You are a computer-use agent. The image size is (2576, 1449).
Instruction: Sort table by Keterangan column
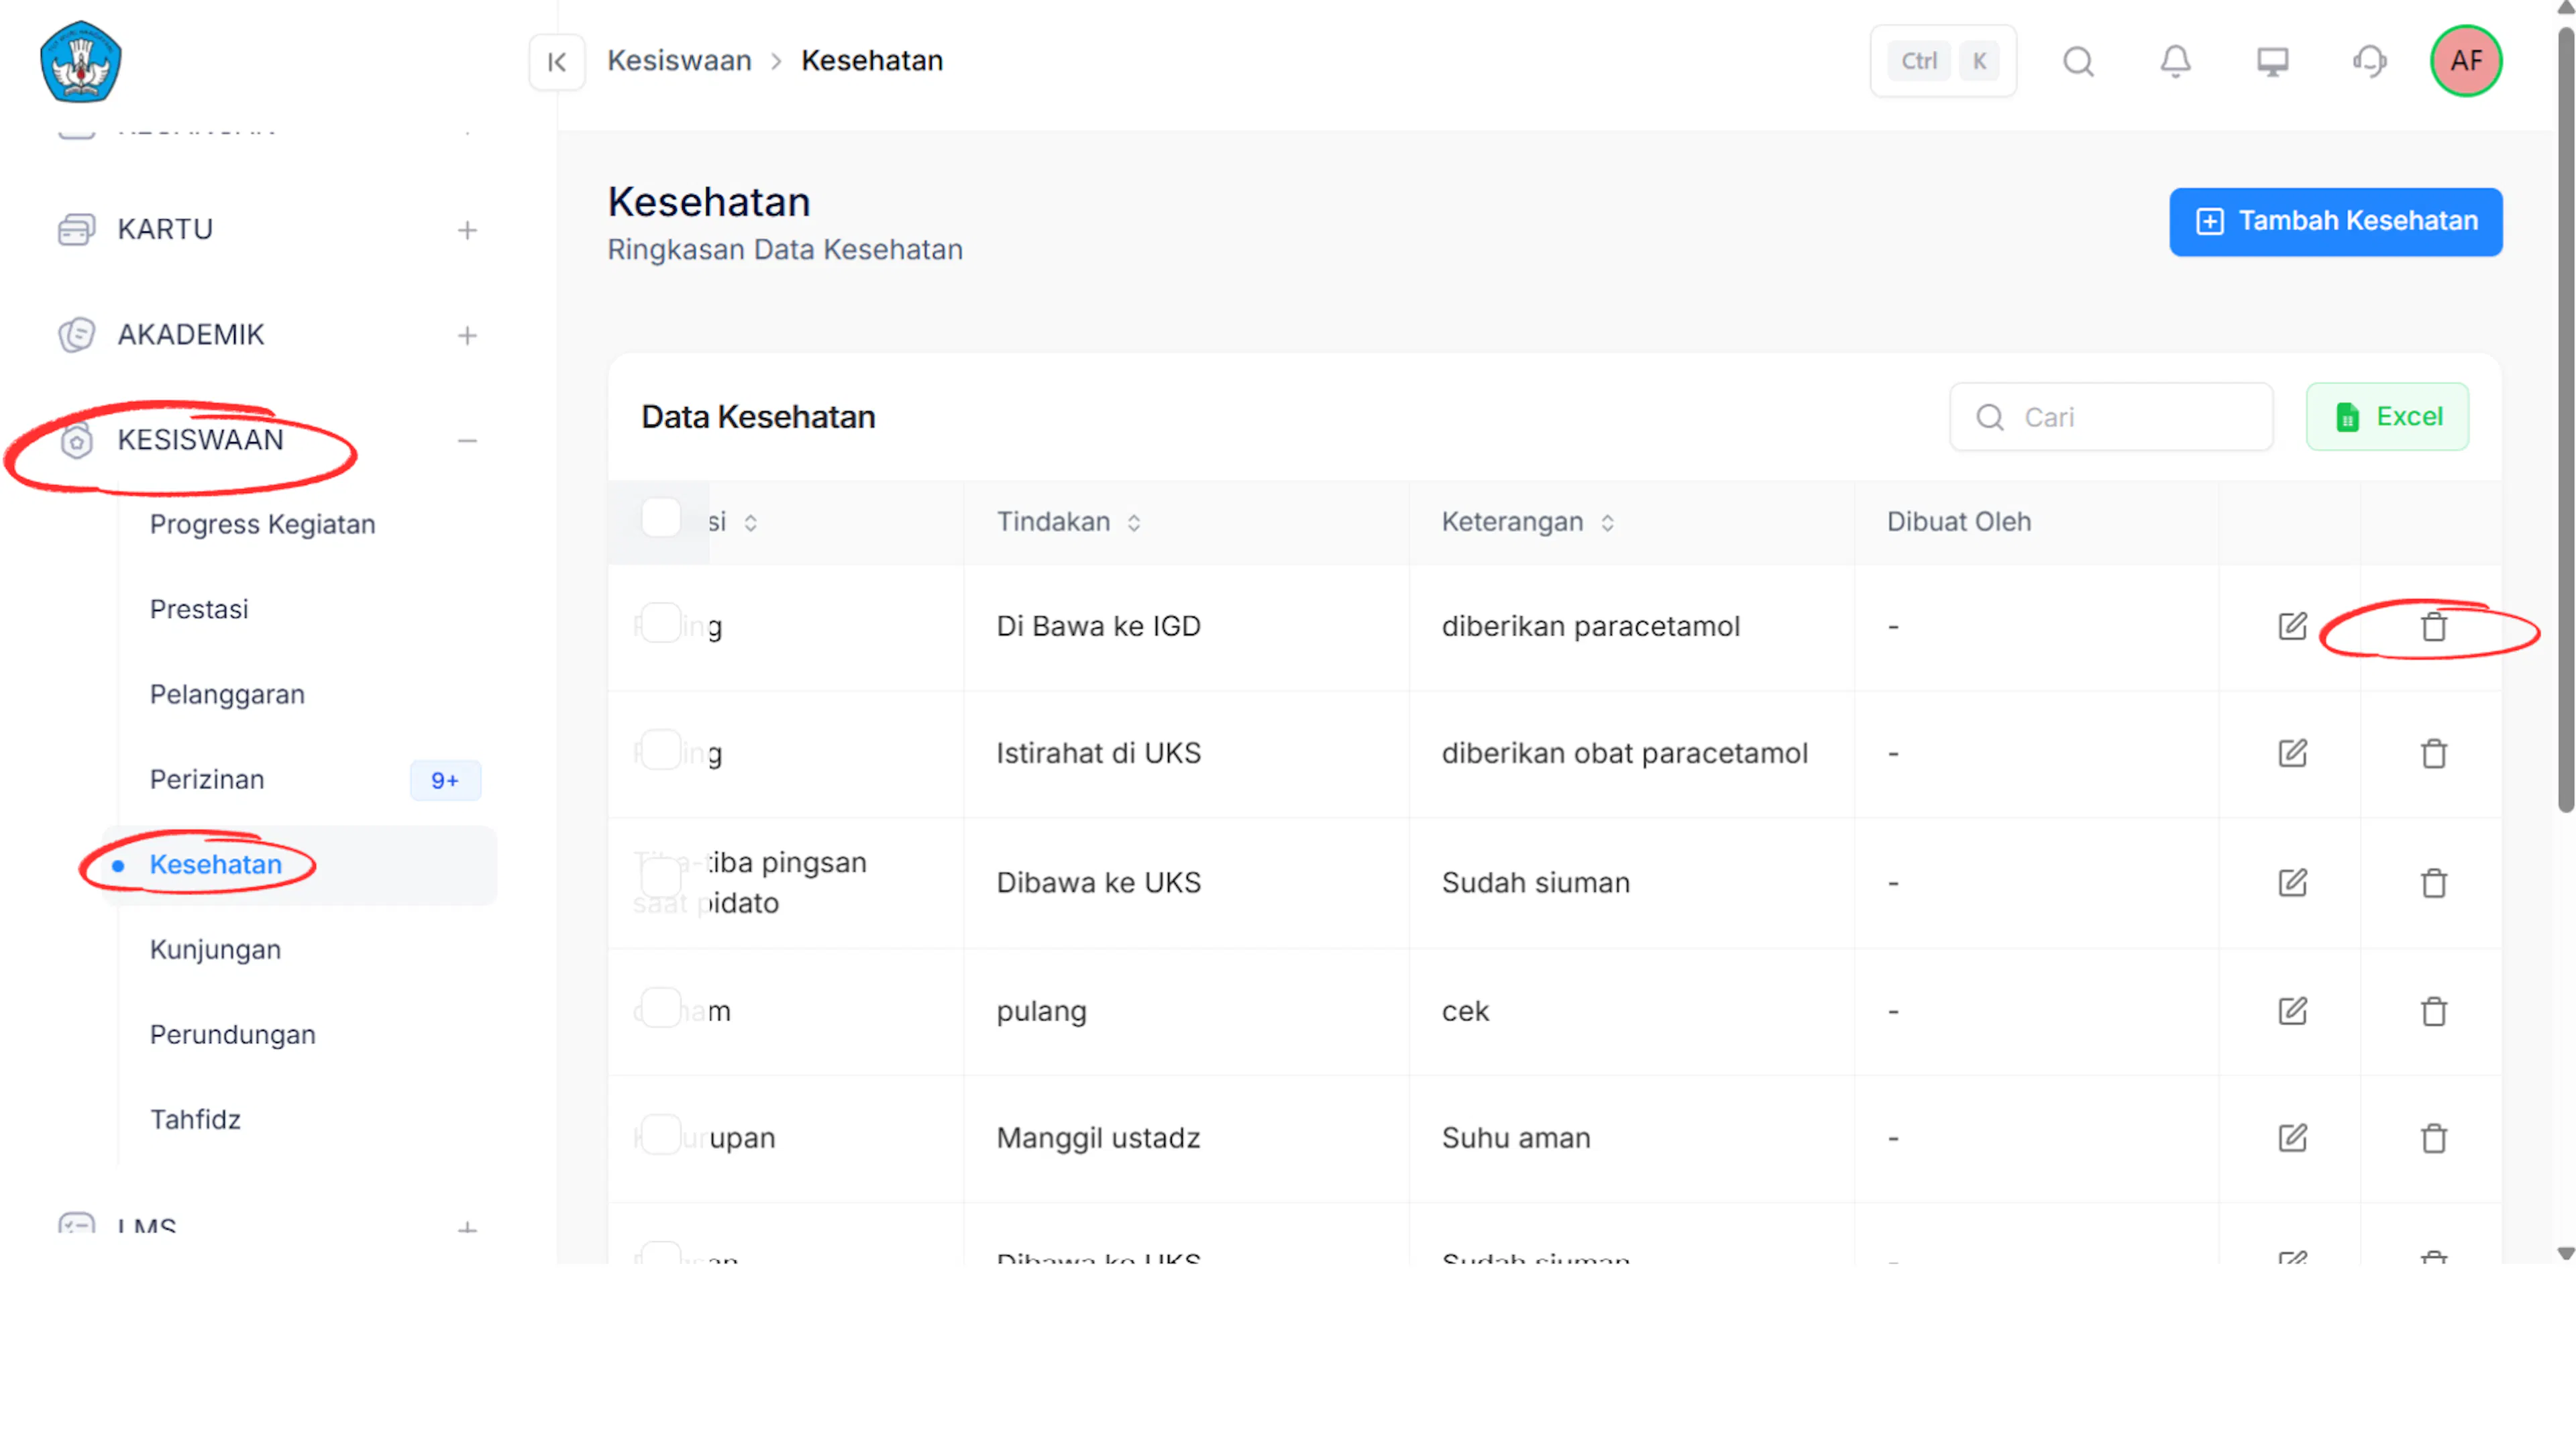click(1607, 523)
